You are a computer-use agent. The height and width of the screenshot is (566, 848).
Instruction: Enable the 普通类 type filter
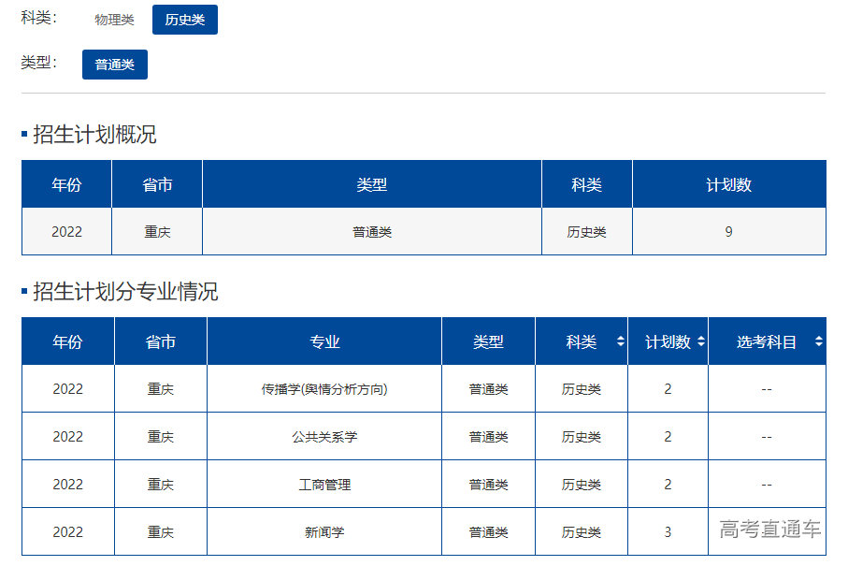(113, 65)
